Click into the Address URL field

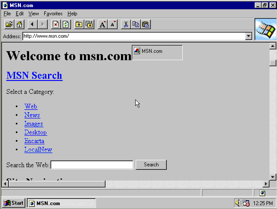(134, 36)
